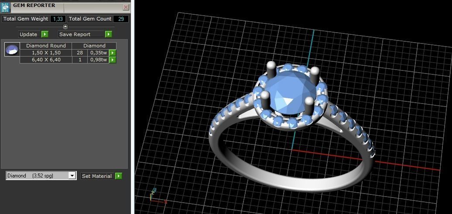Click green arrow on 6,40 X 6,40 row
Viewport: 452px width, 214px height.
(x=113, y=60)
